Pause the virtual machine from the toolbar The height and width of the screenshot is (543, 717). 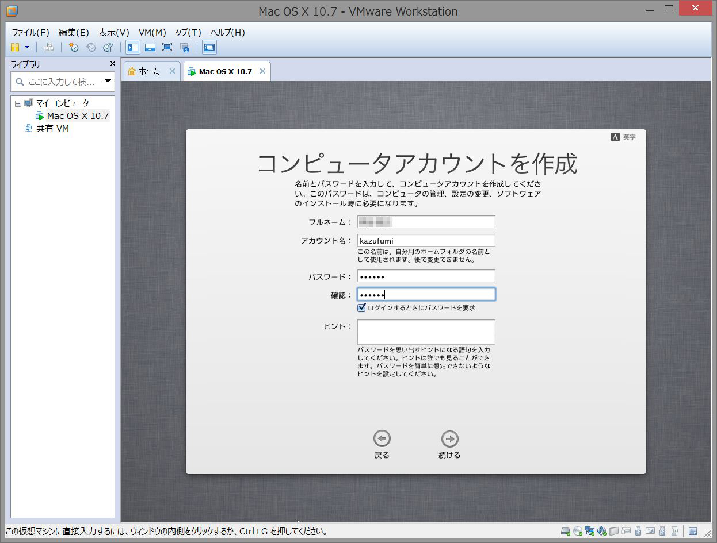point(15,47)
